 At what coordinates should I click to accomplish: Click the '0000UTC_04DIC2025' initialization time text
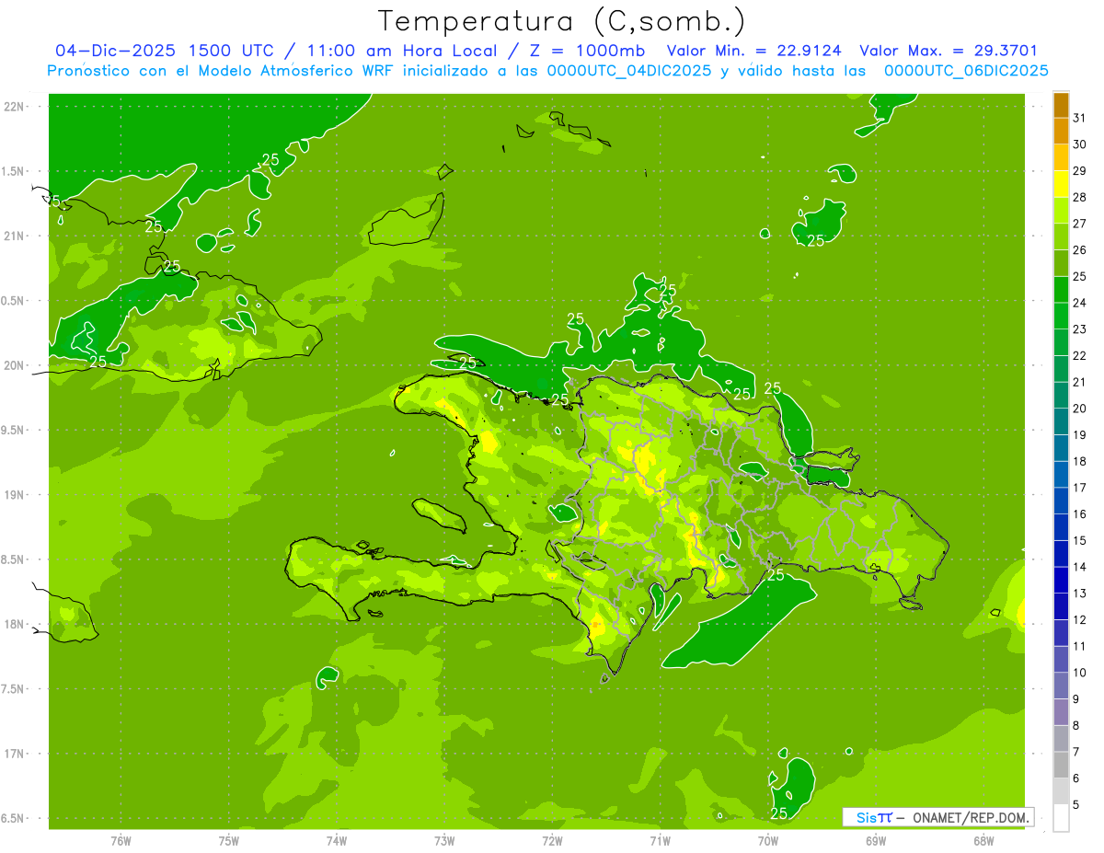(629, 71)
